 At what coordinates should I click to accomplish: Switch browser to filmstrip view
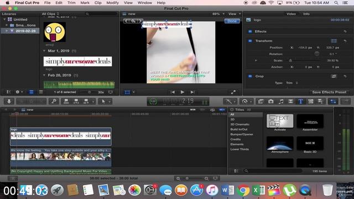31,92
